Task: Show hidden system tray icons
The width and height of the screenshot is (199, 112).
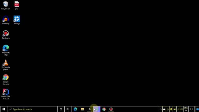Action: pyautogui.click(x=160, y=109)
